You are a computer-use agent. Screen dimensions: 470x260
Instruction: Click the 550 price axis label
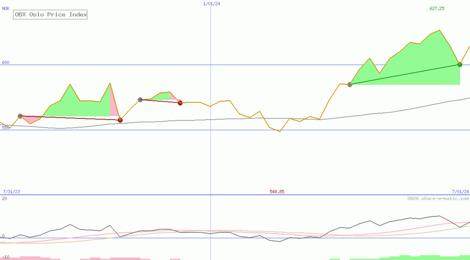point(6,128)
